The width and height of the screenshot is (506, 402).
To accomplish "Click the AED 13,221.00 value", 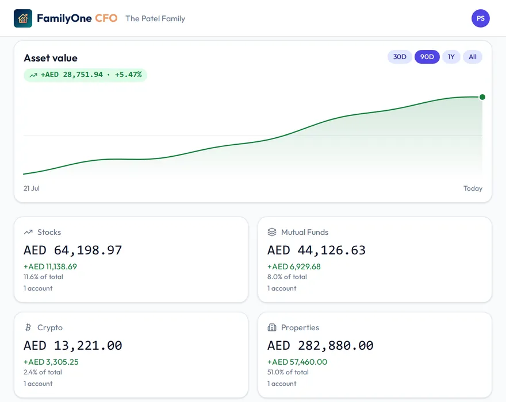I will click(73, 346).
